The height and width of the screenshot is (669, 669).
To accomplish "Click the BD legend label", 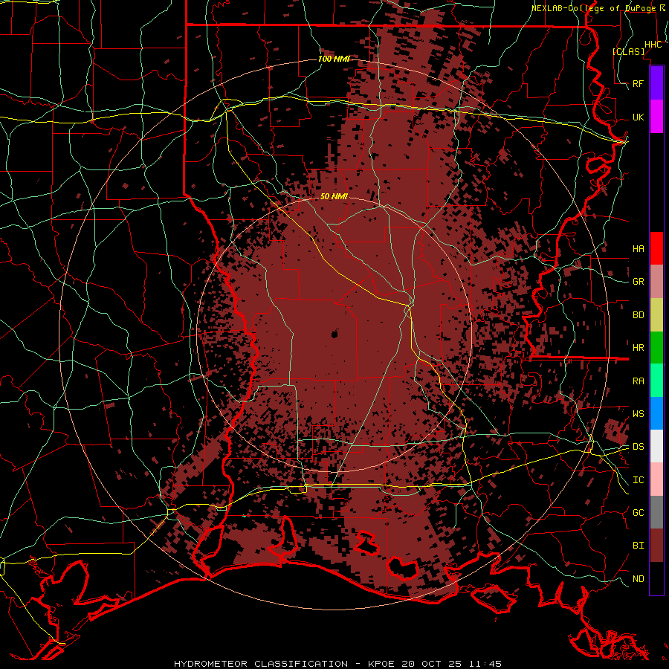I will click(x=638, y=315).
